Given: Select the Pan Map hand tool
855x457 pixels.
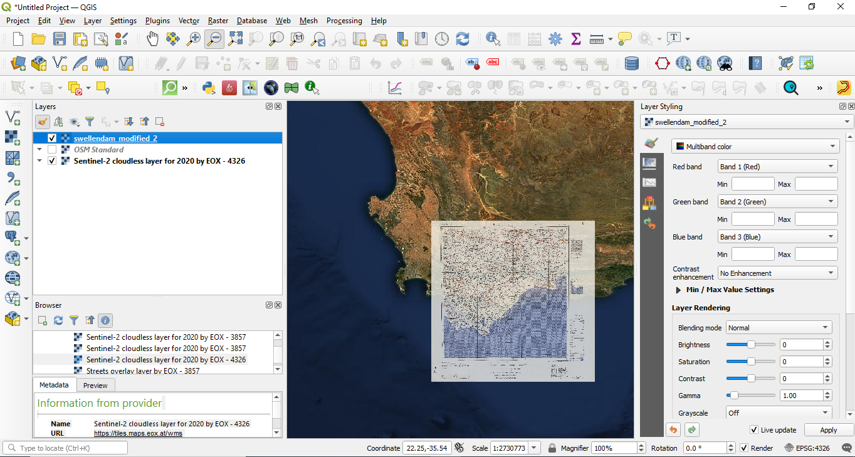Looking at the screenshot, I should pos(152,39).
